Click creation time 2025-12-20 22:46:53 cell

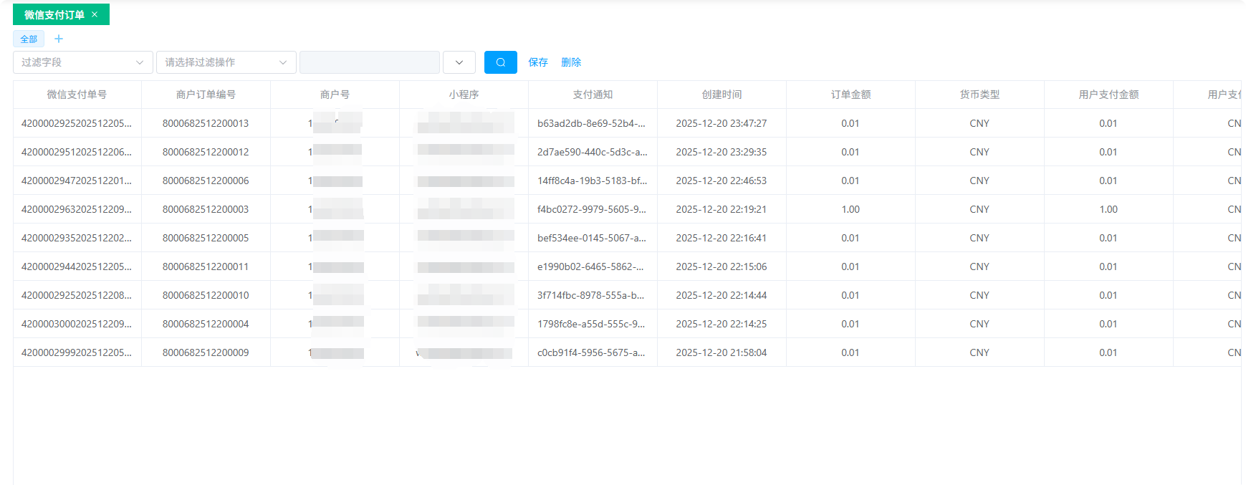click(x=721, y=181)
